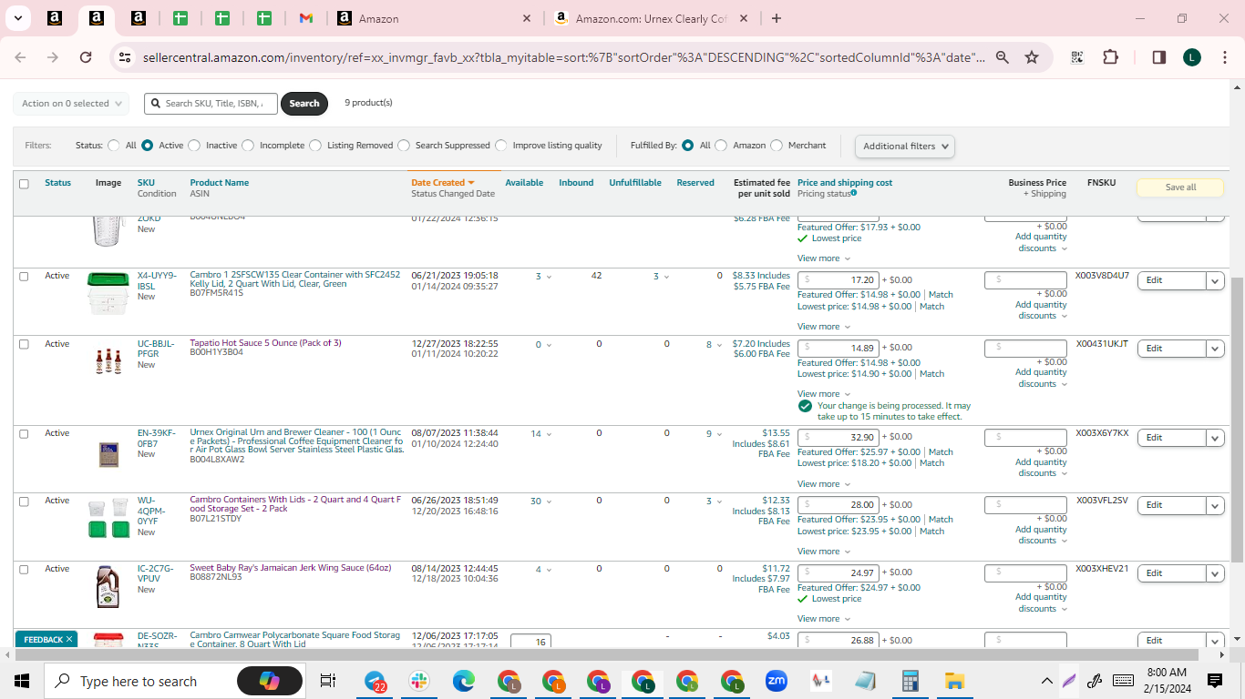Click the 14.89 price field for Tapatio
The width and height of the screenshot is (1245, 699).
pyautogui.click(x=839, y=349)
